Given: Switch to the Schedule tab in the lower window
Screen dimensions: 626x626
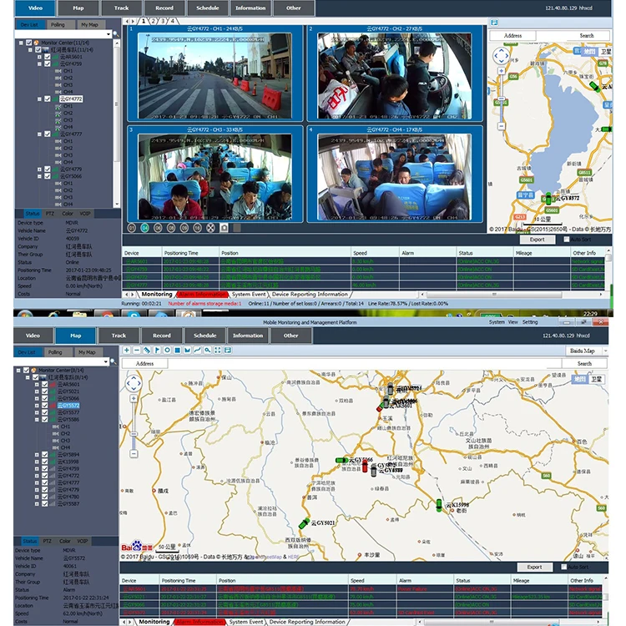Looking at the screenshot, I should pyautogui.click(x=204, y=336).
